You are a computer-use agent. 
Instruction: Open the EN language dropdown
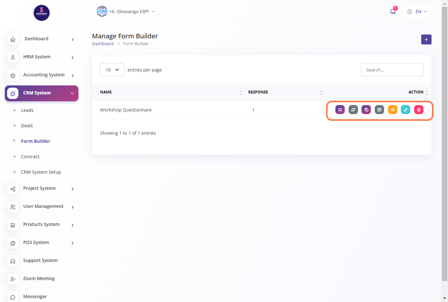point(417,12)
